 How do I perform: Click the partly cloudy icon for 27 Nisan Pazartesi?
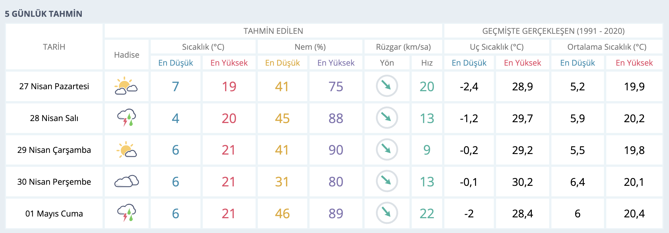pyautogui.click(x=126, y=86)
